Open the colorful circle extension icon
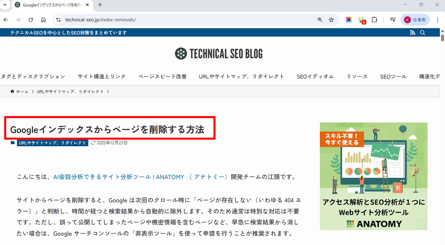This screenshot has height=245, width=445. click(x=349, y=20)
